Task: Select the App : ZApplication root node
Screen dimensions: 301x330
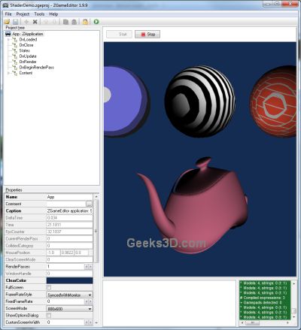Action: pos(28,34)
